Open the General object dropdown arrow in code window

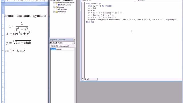(135, 1)
